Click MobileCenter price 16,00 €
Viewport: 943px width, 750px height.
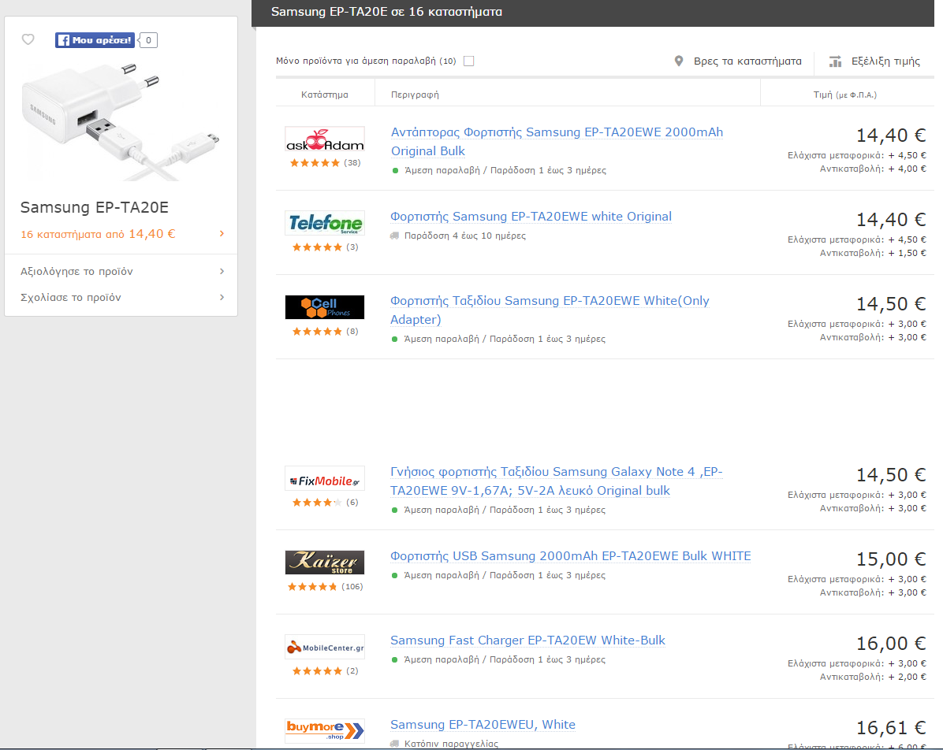coord(891,643)
